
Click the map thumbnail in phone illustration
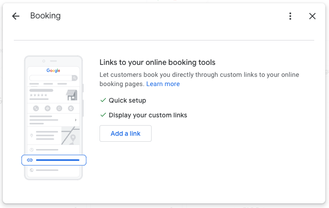pyautogui.click(x=70, y=136)
